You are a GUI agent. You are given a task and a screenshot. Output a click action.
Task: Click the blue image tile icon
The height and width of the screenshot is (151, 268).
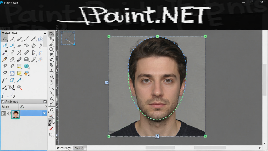coord(12,73)
